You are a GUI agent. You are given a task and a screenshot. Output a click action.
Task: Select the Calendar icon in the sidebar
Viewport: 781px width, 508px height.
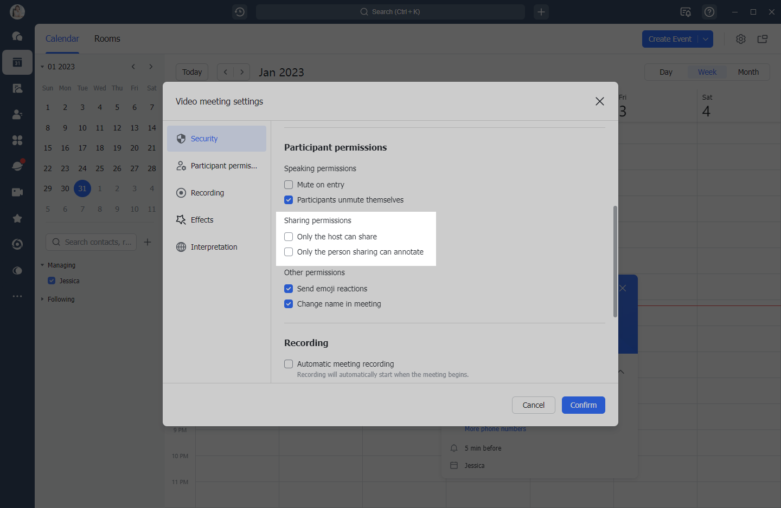click(x=17, y=62)
